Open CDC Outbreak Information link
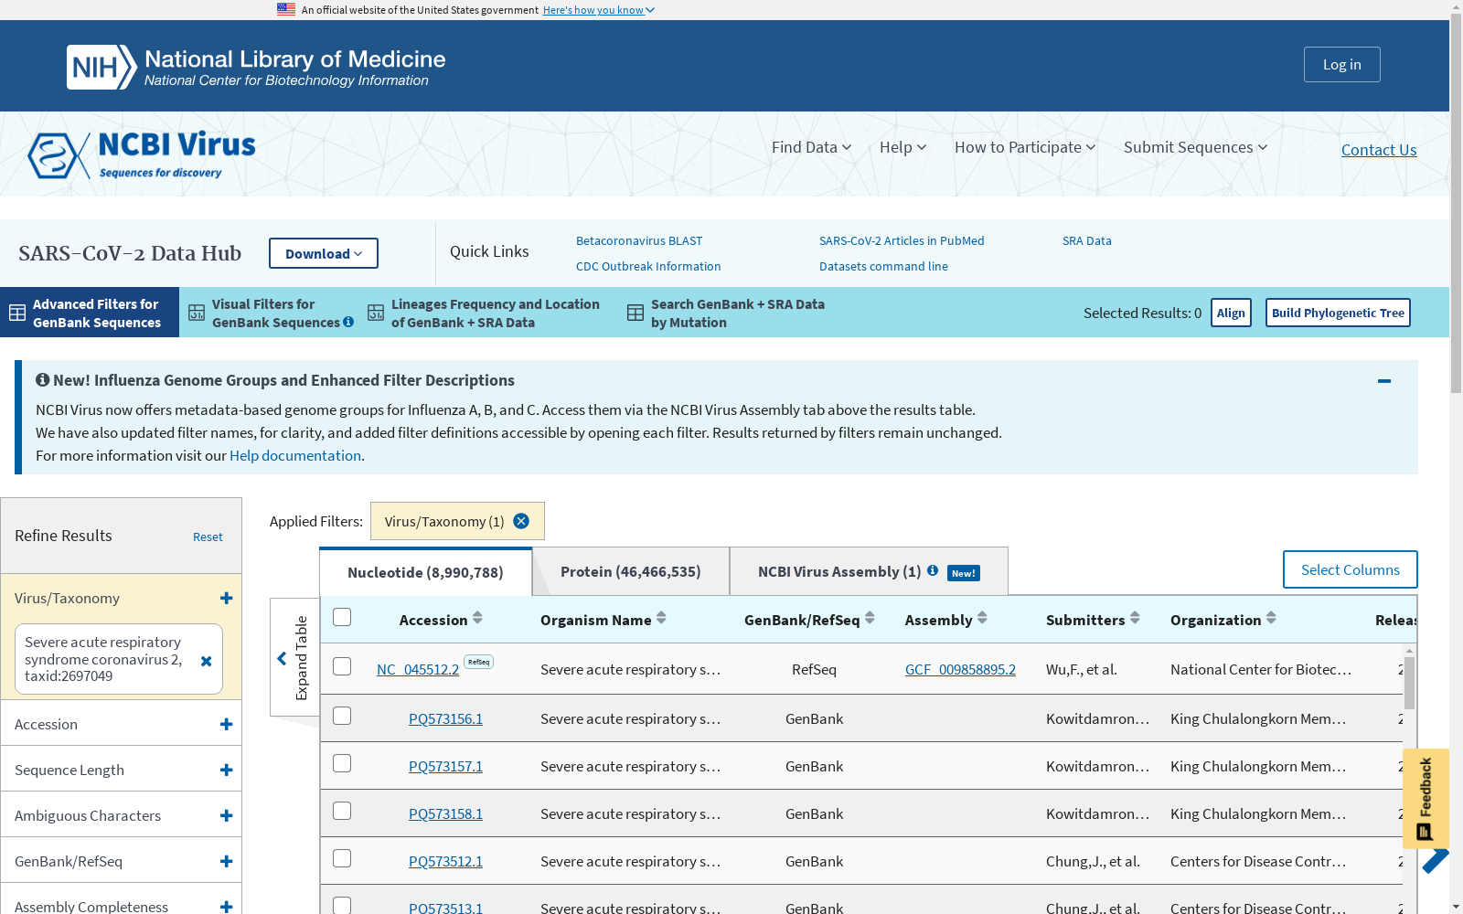Viewport: 1463px width, 914px height. tap(648, 266)
